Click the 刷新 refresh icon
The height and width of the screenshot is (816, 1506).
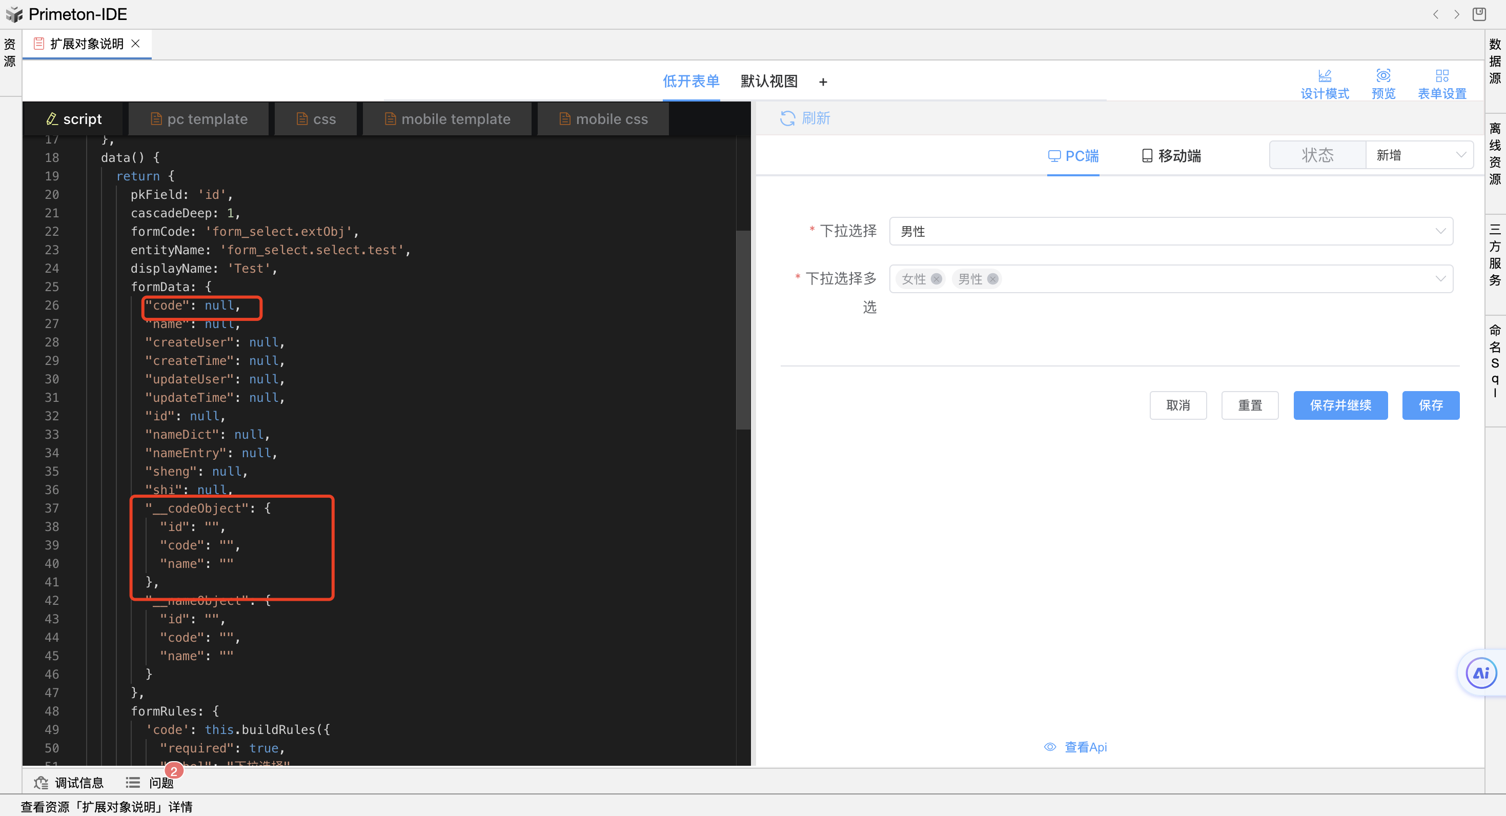pos(787,119)
